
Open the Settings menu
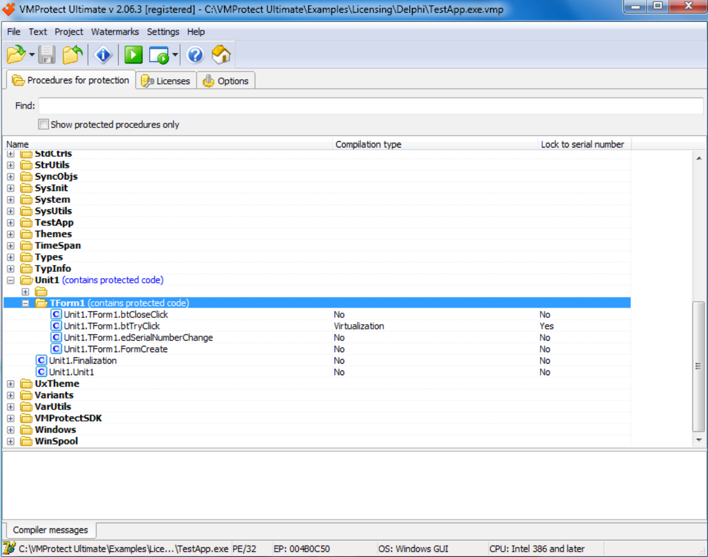163,32
